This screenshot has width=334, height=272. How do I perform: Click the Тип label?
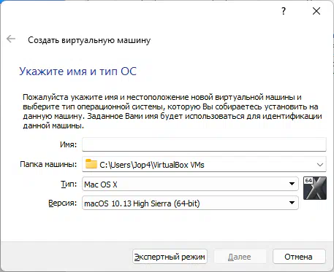pos(69,184)
